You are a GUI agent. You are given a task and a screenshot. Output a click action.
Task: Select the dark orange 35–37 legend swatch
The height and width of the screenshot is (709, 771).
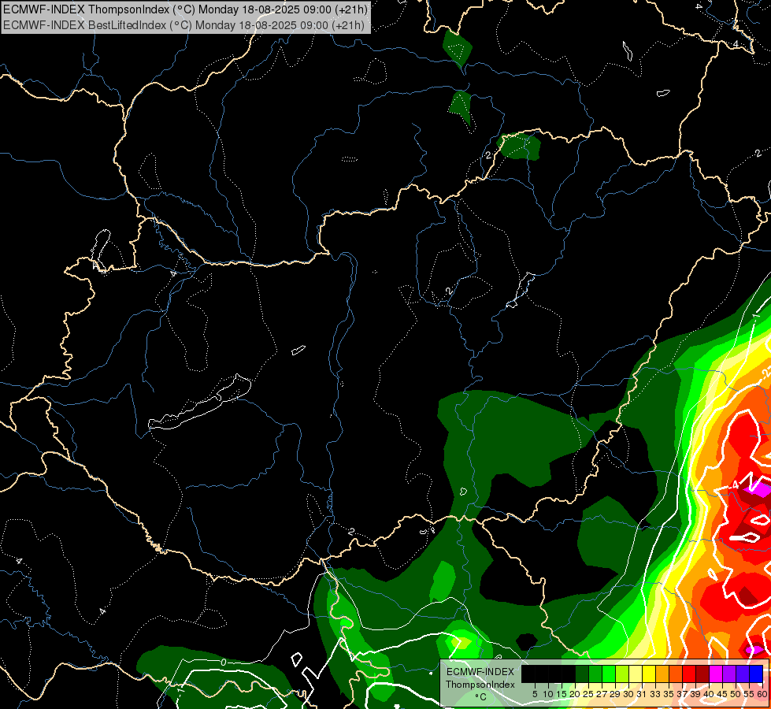pyautogui.click(x=676, y=674)
